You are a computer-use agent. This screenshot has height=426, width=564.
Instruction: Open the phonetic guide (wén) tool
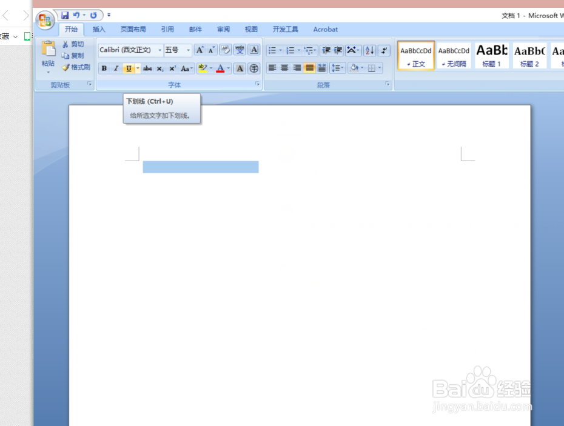240,50
